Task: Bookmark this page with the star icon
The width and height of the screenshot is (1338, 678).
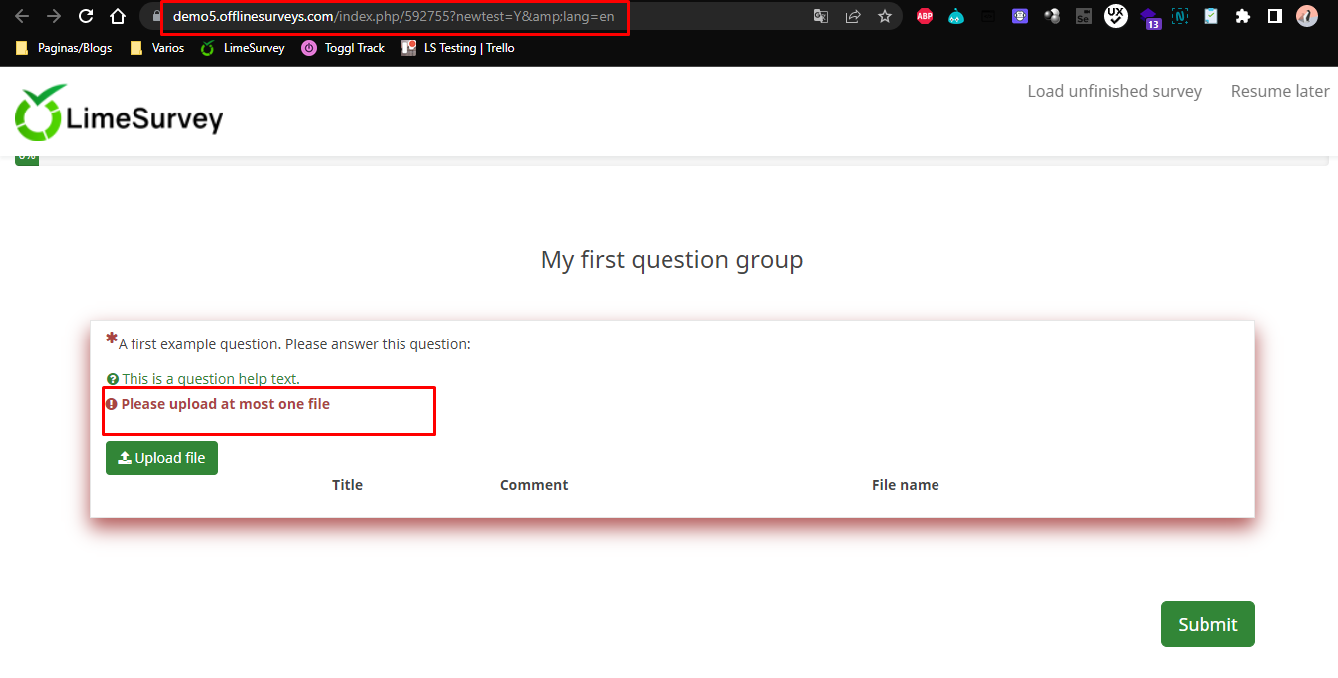Action: click(x=885, y=16)
